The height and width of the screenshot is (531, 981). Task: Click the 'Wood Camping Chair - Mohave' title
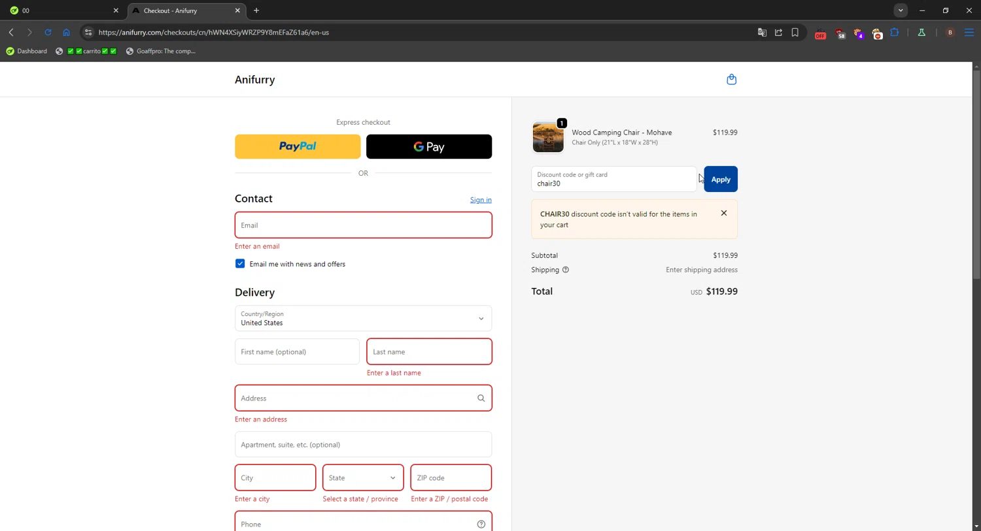(x=622, y=133)
